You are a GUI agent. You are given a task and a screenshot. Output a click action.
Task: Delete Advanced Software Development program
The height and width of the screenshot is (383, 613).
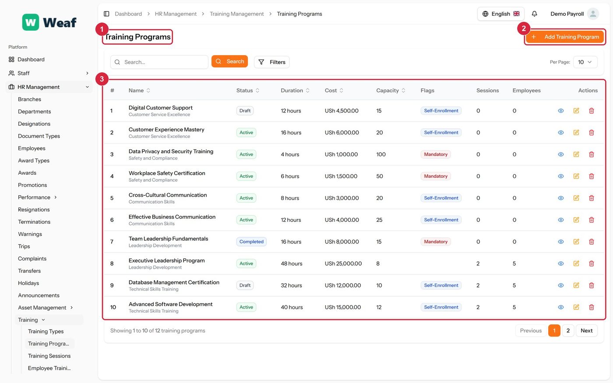[x=592, y=307]
